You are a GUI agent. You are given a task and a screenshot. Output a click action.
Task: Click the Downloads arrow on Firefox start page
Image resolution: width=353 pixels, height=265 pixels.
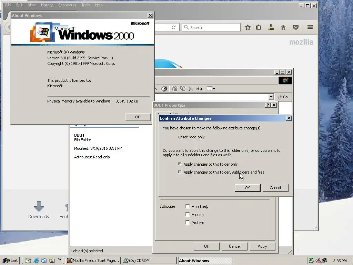(39, 206)
